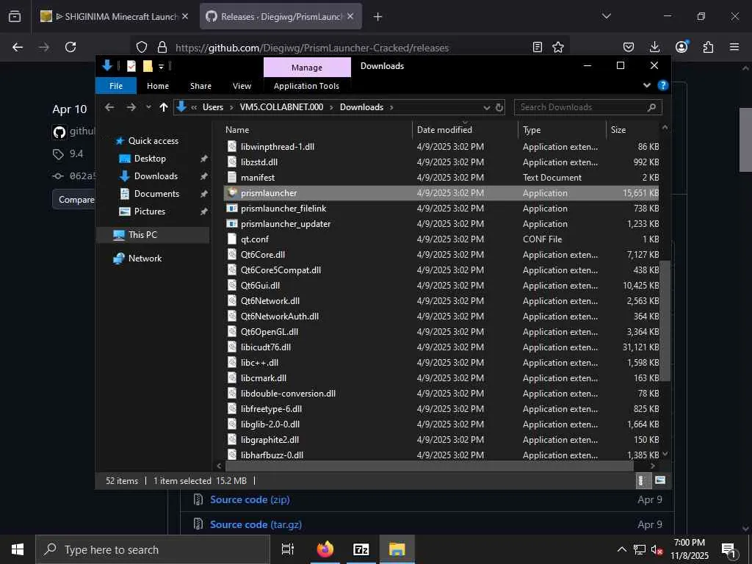Image resolution: width=752 pixels, height=564 pixels.
Task: Open Desktop in the navigation pane
Action: (150, 159)
